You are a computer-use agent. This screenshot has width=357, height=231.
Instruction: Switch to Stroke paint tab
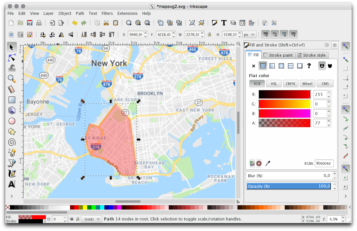pos(278,55)
